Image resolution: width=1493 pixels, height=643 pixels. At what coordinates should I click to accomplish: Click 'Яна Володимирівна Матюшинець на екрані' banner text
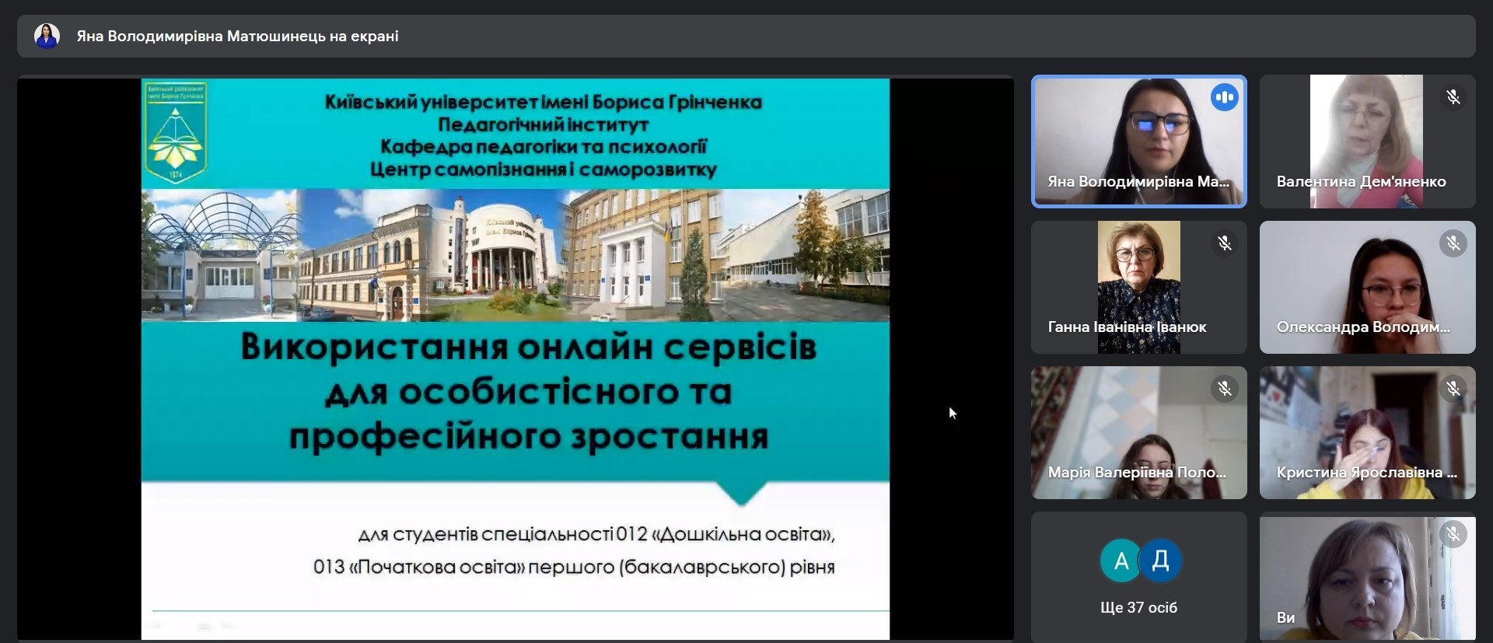click(237, 36)
